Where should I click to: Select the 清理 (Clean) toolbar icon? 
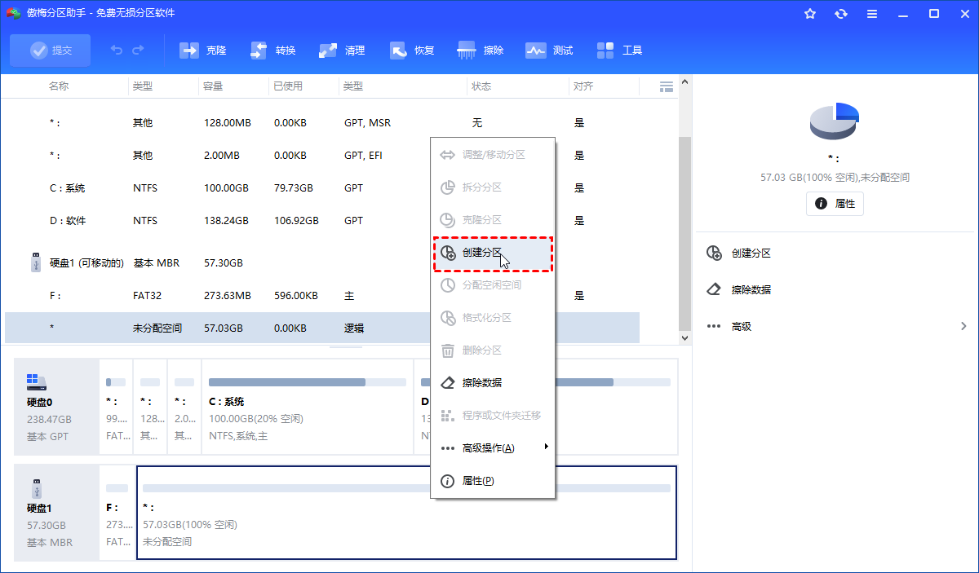pyautogui.click(x=342, y=51)
